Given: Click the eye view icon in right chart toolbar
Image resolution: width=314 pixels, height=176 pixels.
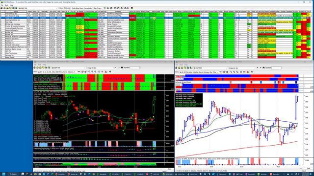Looking at the screenshot, I should pyautogui.click(x=221, y=72).
